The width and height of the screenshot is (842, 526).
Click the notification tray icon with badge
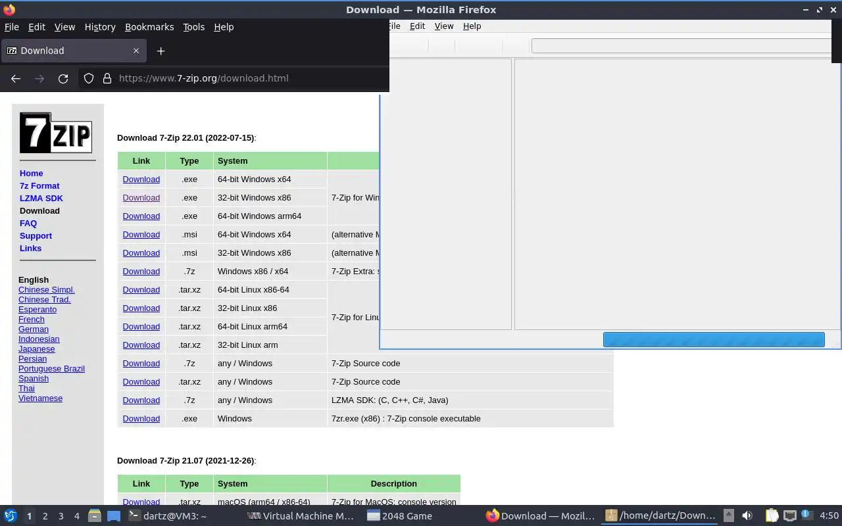pyautogui.click(x=806, y=516)
